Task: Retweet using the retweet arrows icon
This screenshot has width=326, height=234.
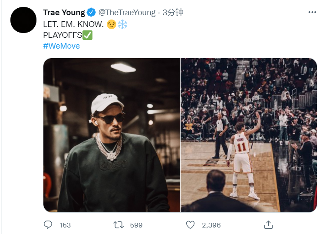Action: coord(119,225)
